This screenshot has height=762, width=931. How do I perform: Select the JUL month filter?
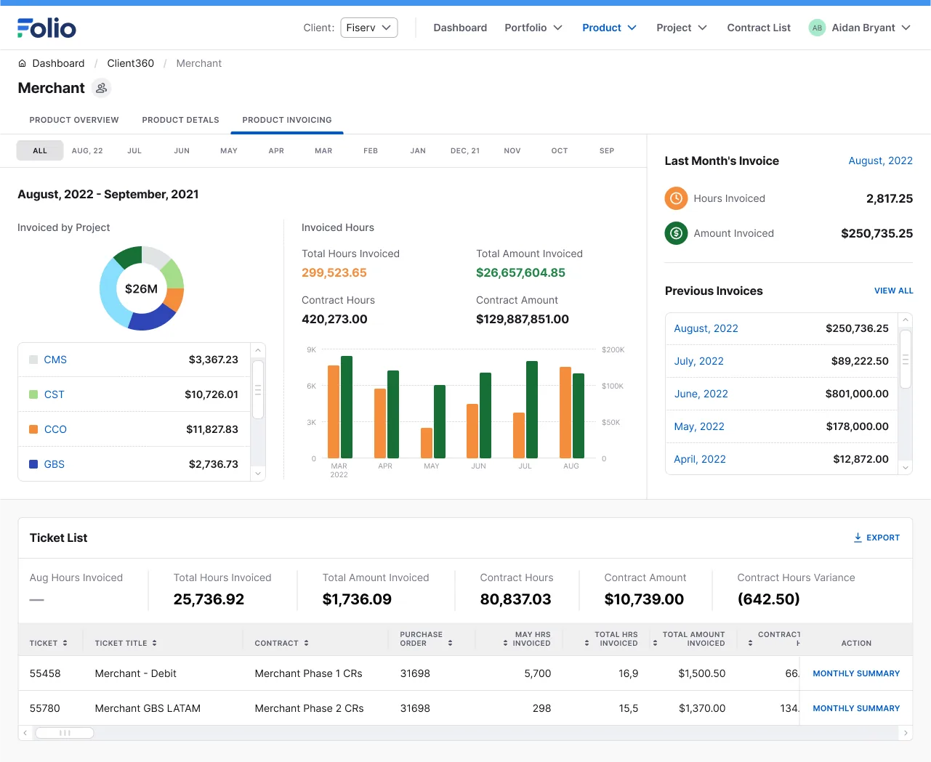tap(134, 151)
